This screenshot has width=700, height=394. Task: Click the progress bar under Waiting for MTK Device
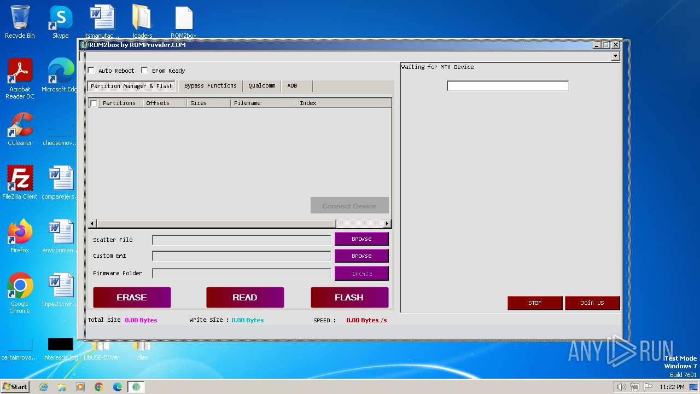[x=507, y=85]
